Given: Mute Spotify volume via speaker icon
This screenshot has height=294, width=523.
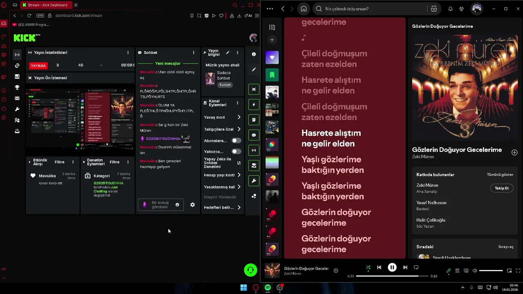Looking at the screenshot, I should coord(475,271).
